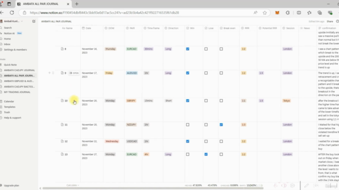Screen dimensions: 339x190
Task: Open Inbox in the sidebar
Action: pyautogui.click(x=7, y=44)
